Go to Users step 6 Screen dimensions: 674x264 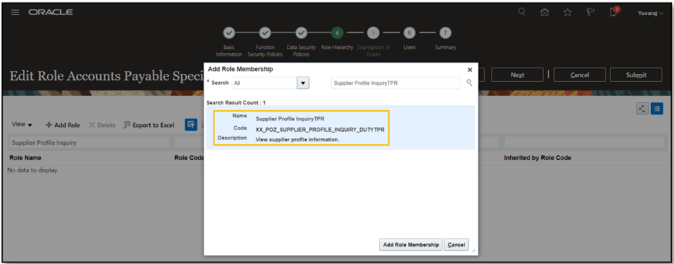pyautogui.click(x=409, y=32)
